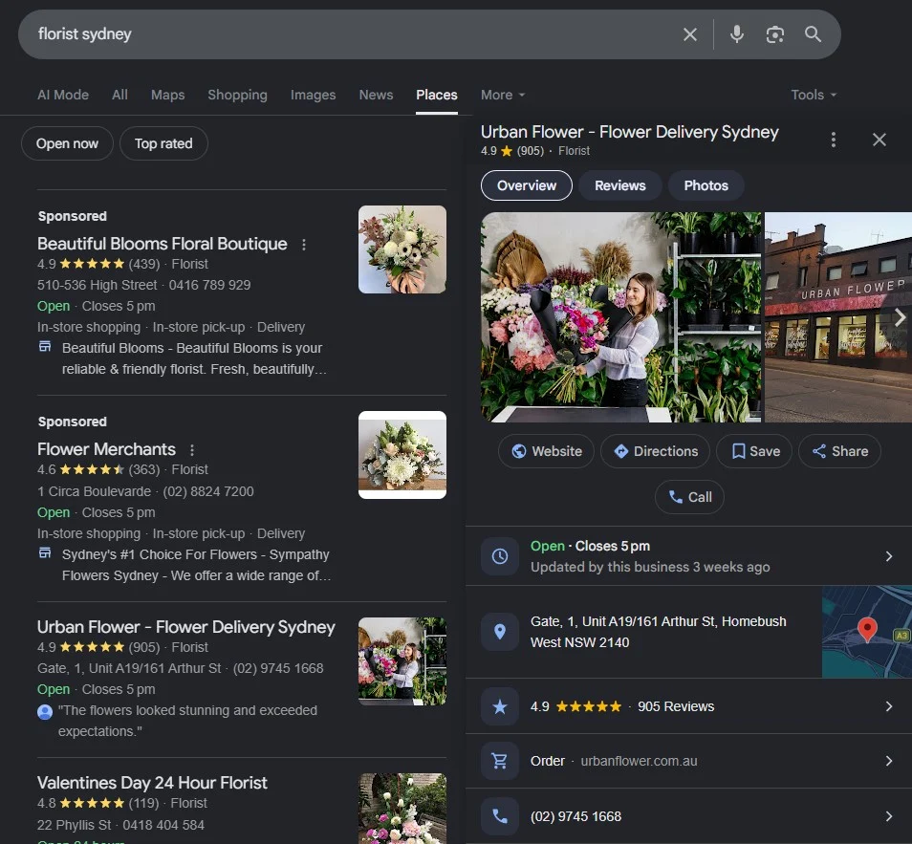Open the Tools dropdown

click(x=814, y=95)
